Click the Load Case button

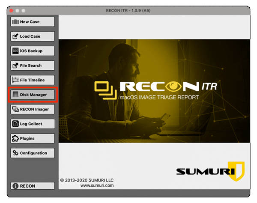point(33,36)
